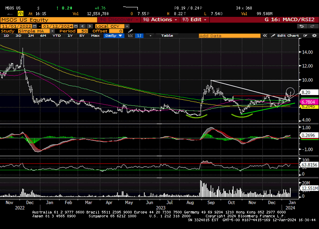
Task: Click the Edit Chart pencil button
Action: pos(285,36)
